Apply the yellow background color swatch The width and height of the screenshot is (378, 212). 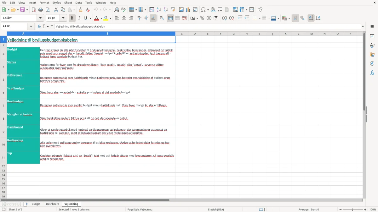click(106, 18)
